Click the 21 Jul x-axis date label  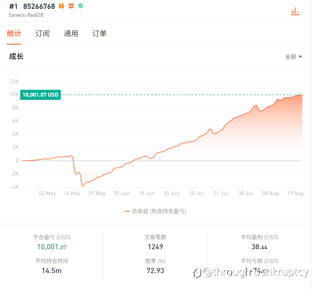click(221, 193)
